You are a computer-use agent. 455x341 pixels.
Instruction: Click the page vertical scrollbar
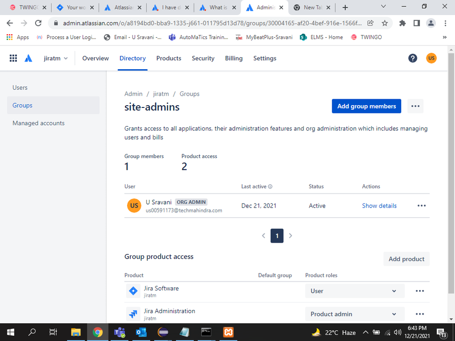click(x=451, y=174)
